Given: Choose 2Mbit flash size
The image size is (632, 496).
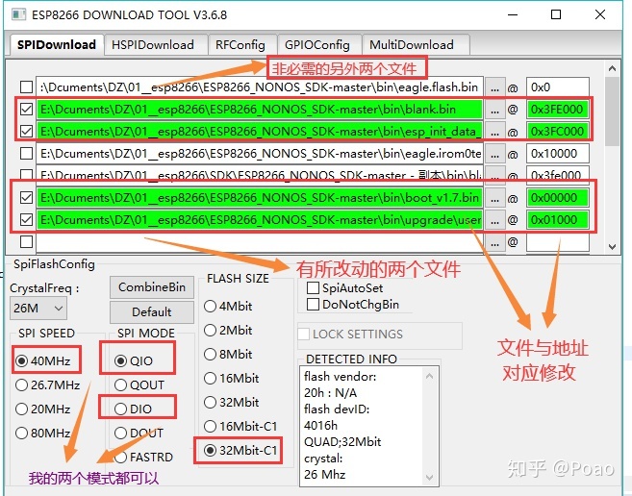Looking at the screenshot, I should 228,331.
